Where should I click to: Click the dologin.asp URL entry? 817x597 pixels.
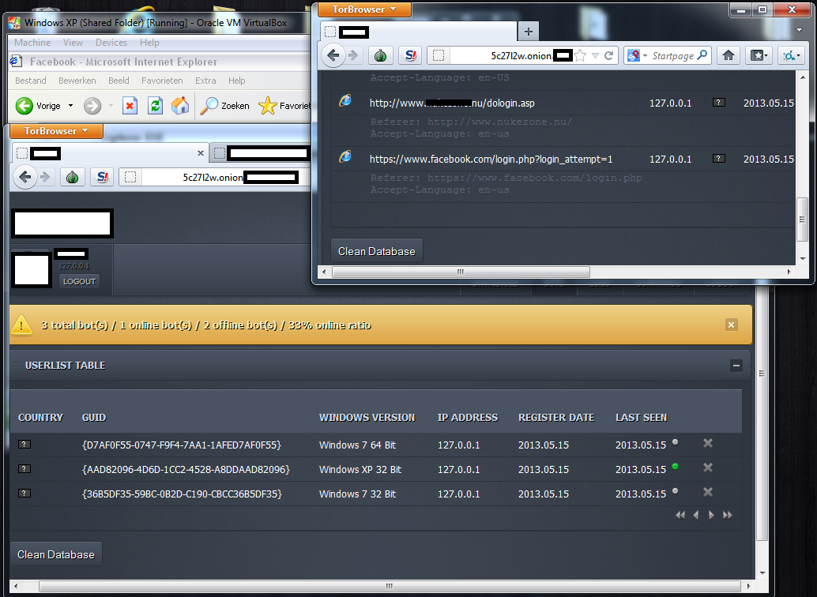pyautogui.click(x=452, y=103)
